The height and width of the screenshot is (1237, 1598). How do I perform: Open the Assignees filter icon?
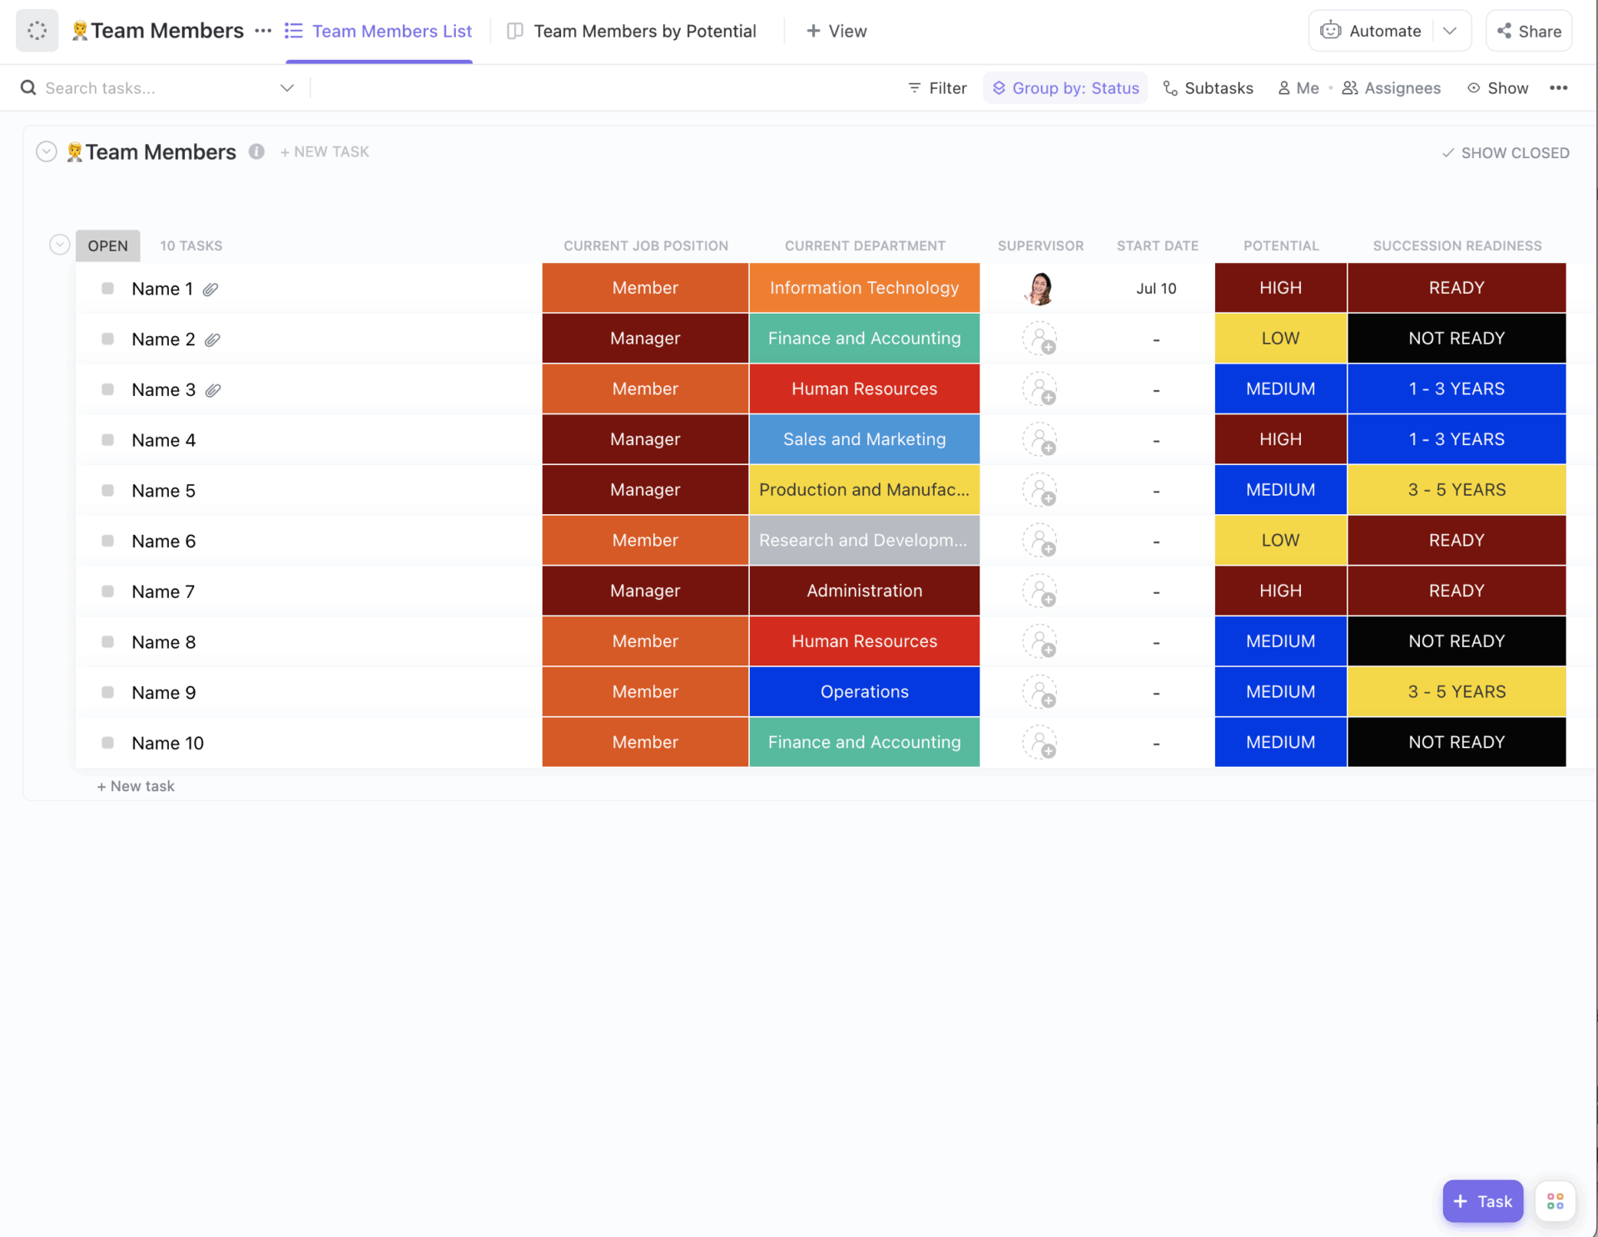[x=1350, y=87]
